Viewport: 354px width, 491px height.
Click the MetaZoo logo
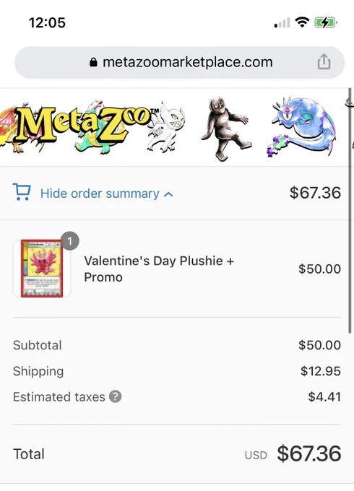(82, 124)
